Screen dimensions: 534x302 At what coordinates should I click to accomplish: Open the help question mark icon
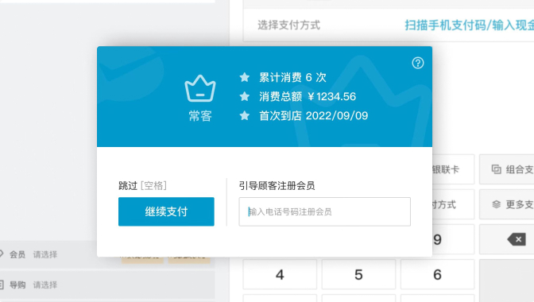(x=417, y=63)
